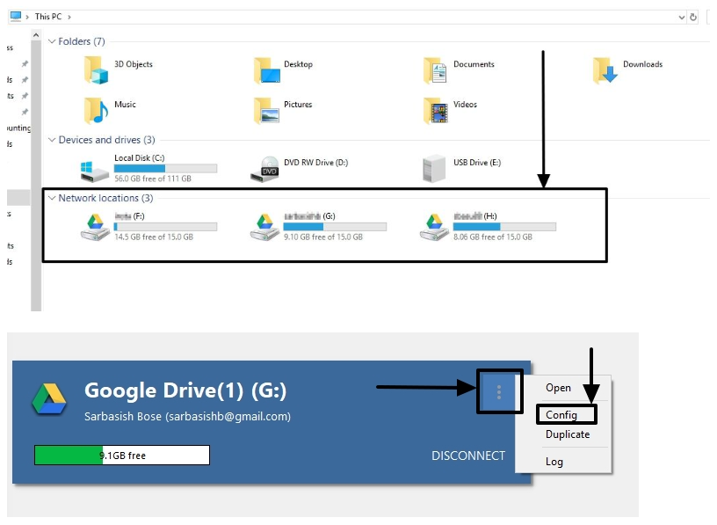Viewport: 717px width, 525px height.
Task: Click the '9.10 GB free of 15.0 GB' text
Action: pyautogui.click(x=323, y=237)
